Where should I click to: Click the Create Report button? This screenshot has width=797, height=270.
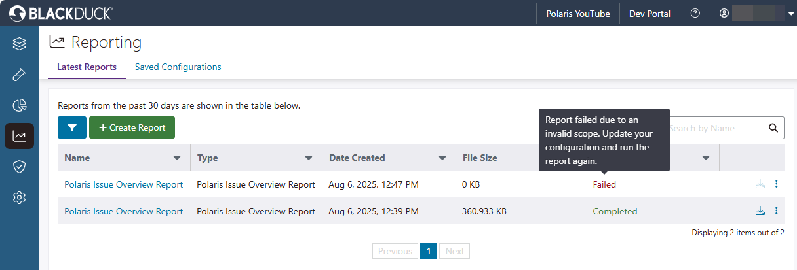pyautogui.click(x=132, y=127)
